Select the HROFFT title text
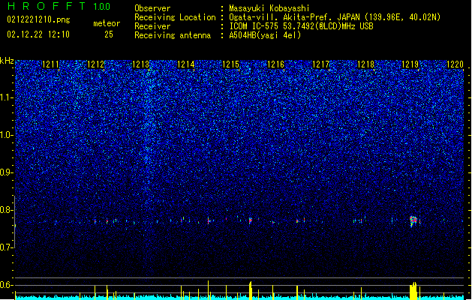Image resolution: width=472 pixels, height=300 pixels. point(46,6)
